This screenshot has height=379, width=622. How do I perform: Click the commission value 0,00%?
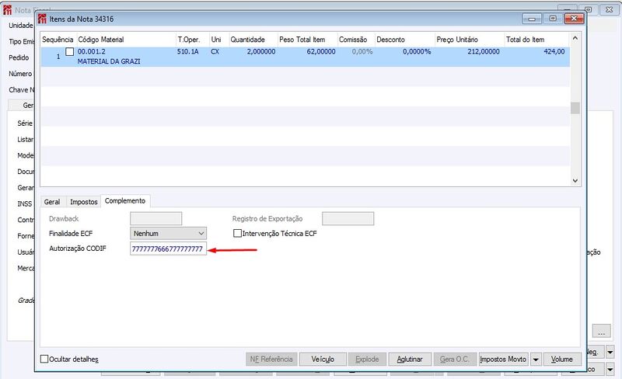pos(362,51)
